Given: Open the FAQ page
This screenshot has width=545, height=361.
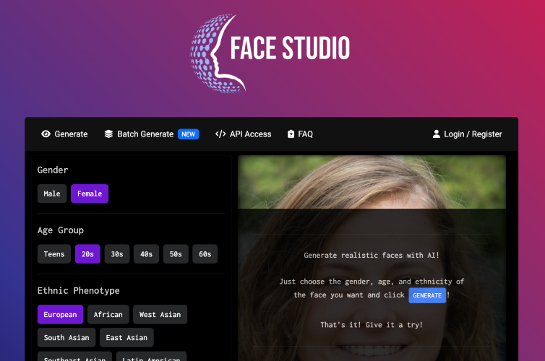Looking at the screenshot, I should pos(300,134).
